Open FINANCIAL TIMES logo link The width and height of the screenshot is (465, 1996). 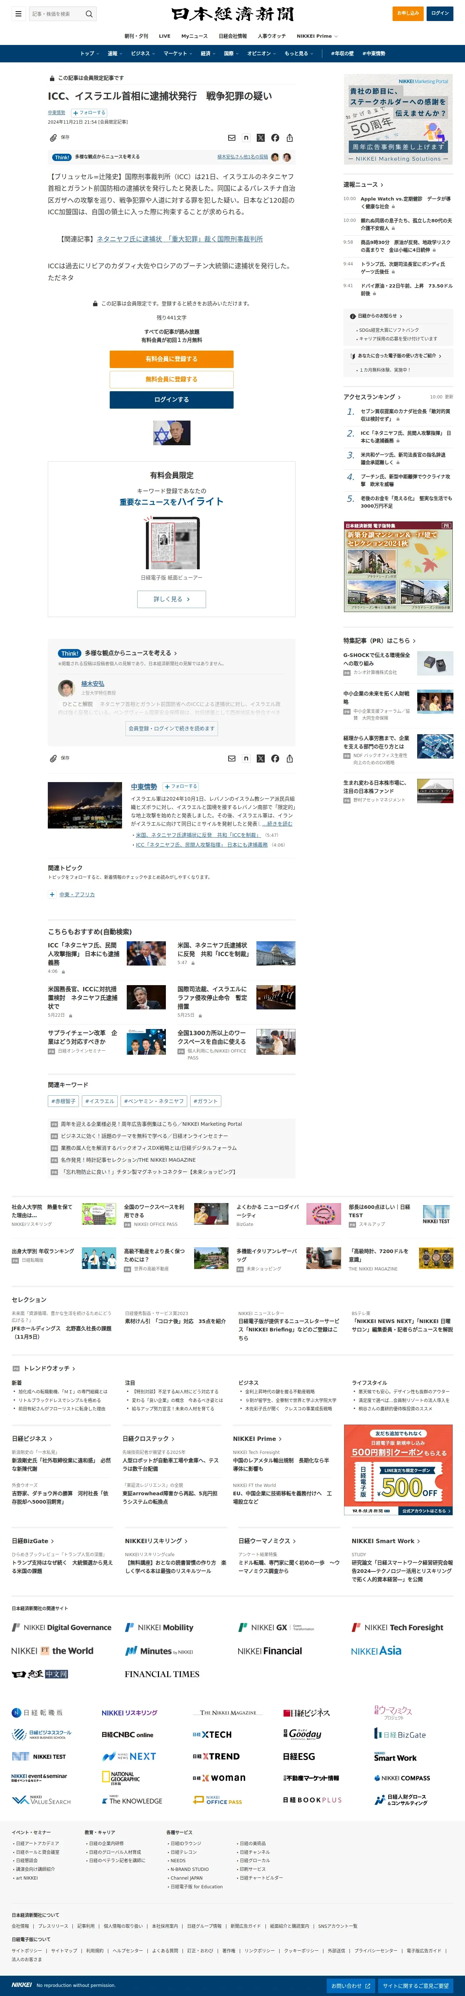(162, 1674)
